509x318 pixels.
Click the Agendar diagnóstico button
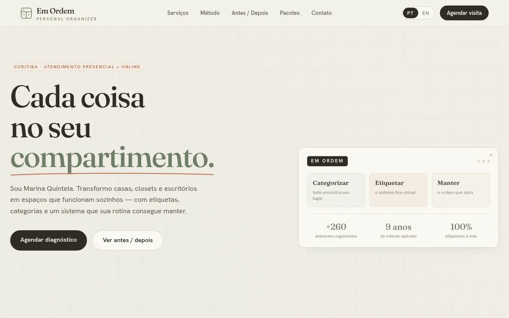[48, 240]
